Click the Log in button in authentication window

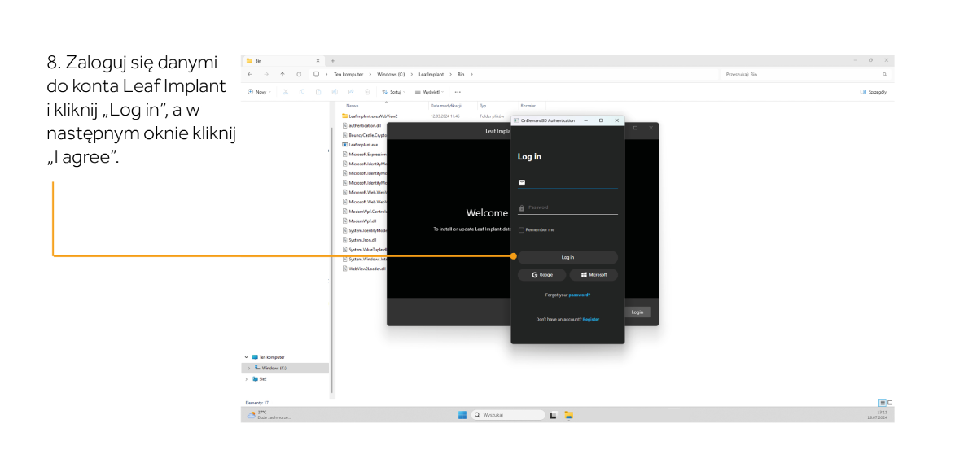[x=567, y=257]
